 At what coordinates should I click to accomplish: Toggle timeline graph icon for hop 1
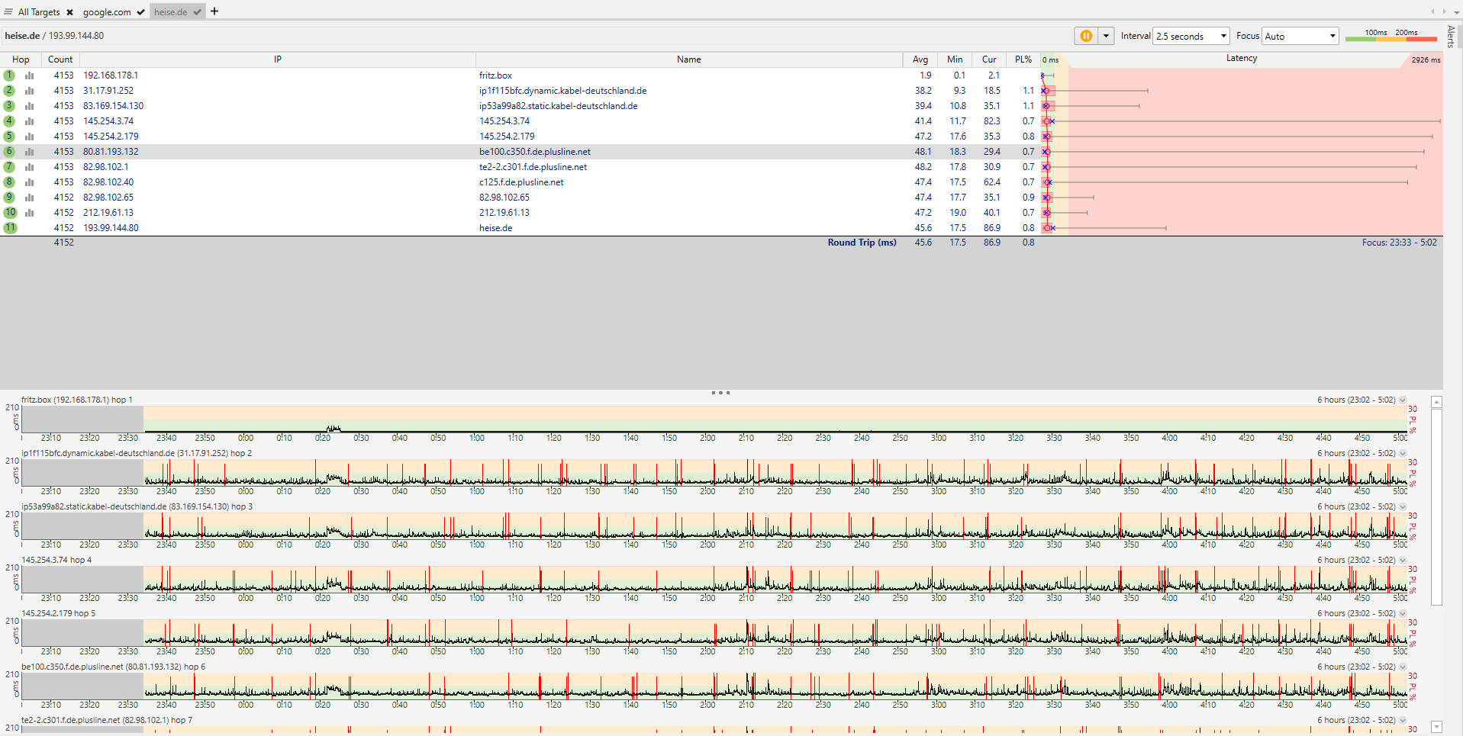pos(30,76)
